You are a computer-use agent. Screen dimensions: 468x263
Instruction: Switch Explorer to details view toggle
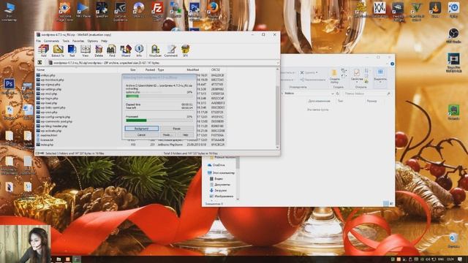386,203
